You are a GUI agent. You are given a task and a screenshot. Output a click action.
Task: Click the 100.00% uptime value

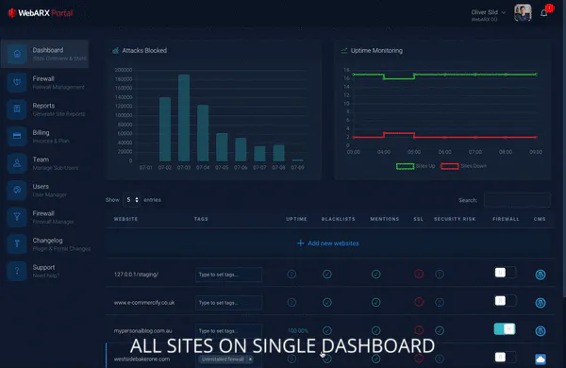click(x=298, y=331)
